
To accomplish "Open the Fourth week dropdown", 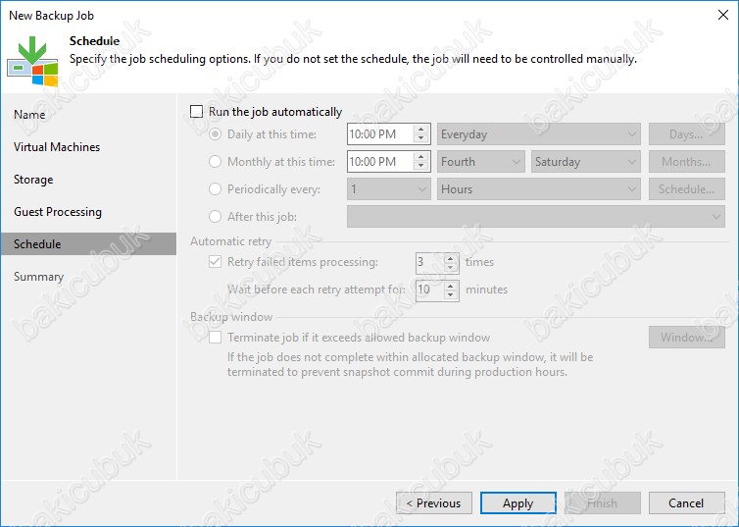I will pos(480,162).
